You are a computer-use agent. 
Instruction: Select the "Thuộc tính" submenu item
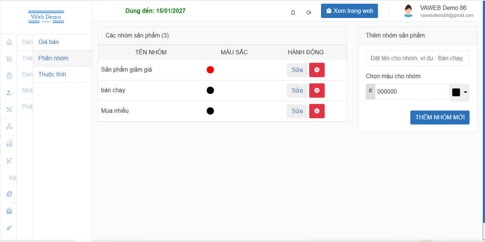point(52,74)
